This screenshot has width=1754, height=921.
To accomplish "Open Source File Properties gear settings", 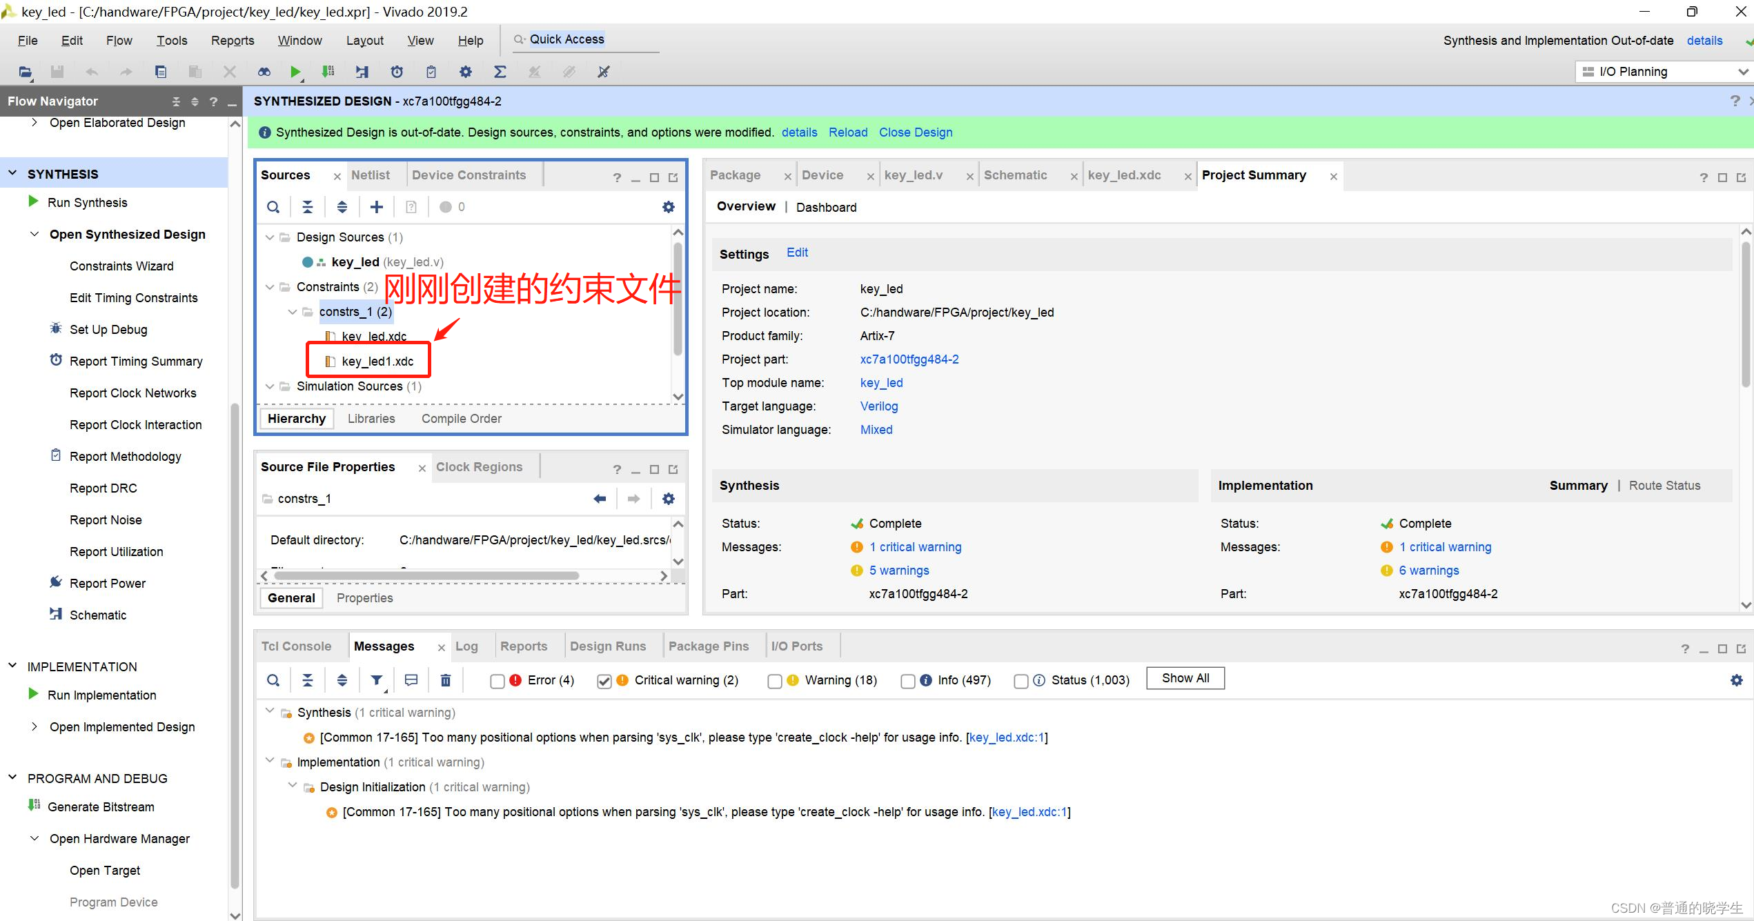I will (669, 499).
